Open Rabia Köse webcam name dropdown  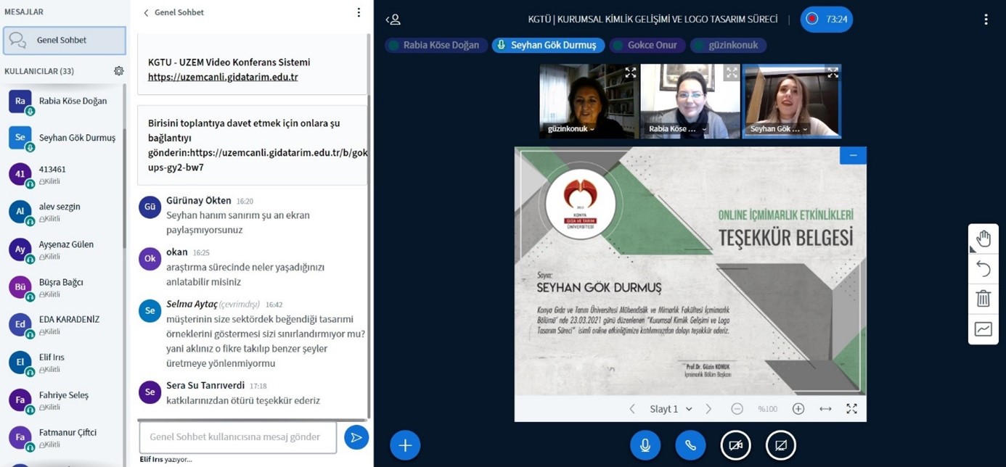pos(677,129)
